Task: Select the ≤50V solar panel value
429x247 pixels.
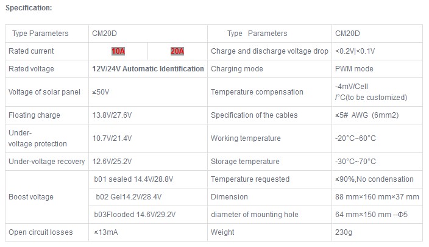Action: 101,92
